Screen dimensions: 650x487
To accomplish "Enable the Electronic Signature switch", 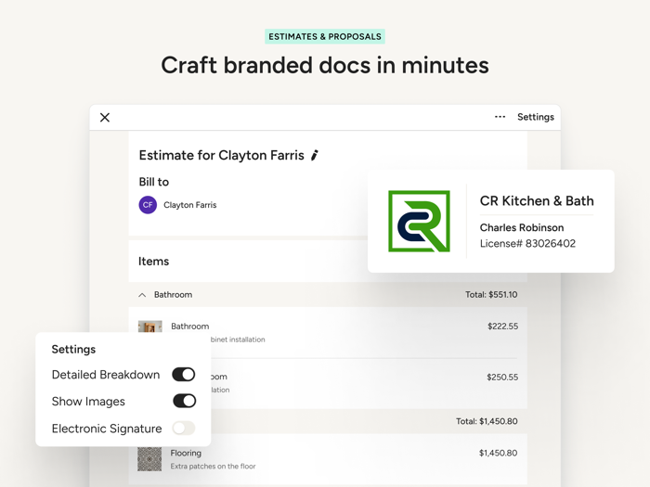I will pyautogui.click(x=184, y=429).
